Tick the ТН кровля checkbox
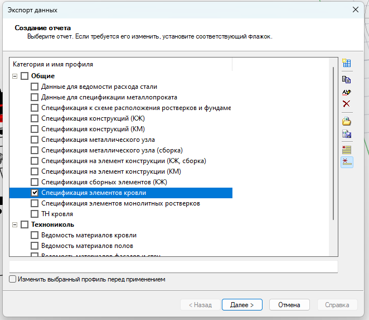This screenshot has height=320, width=369. click(35, 214)
